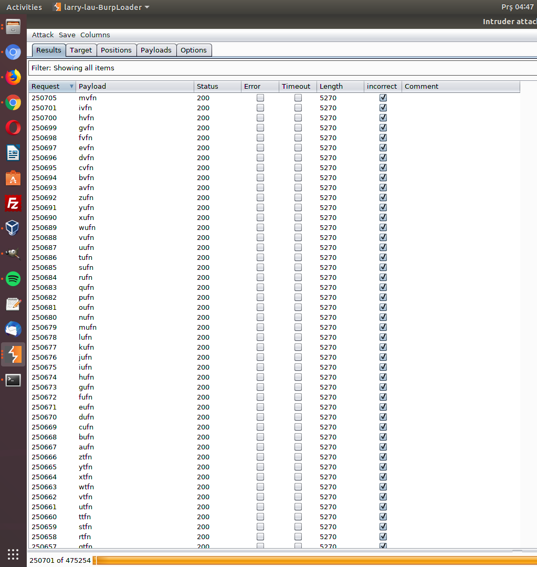Click Burp icon beside larry-lau-BurpLoader title

click(x=57, y=7)
